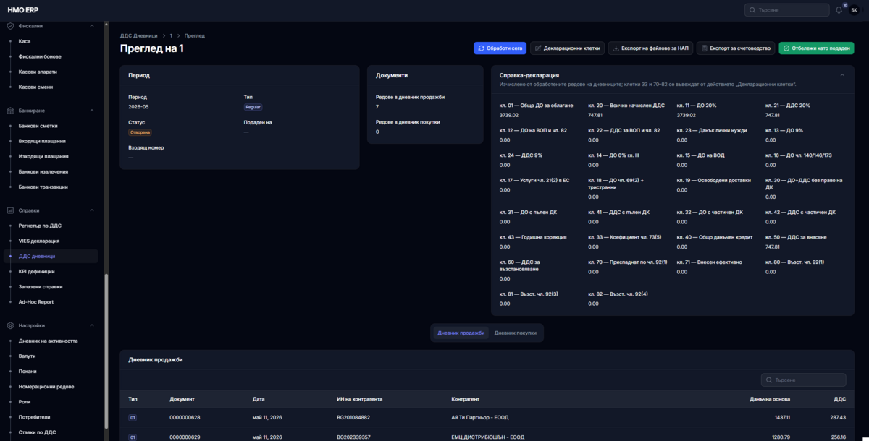The height and width of the screenshot is (441, 869).
Task: Open Декларационни клетки editor
Action: pyautogui.click(x=567, y=48)
